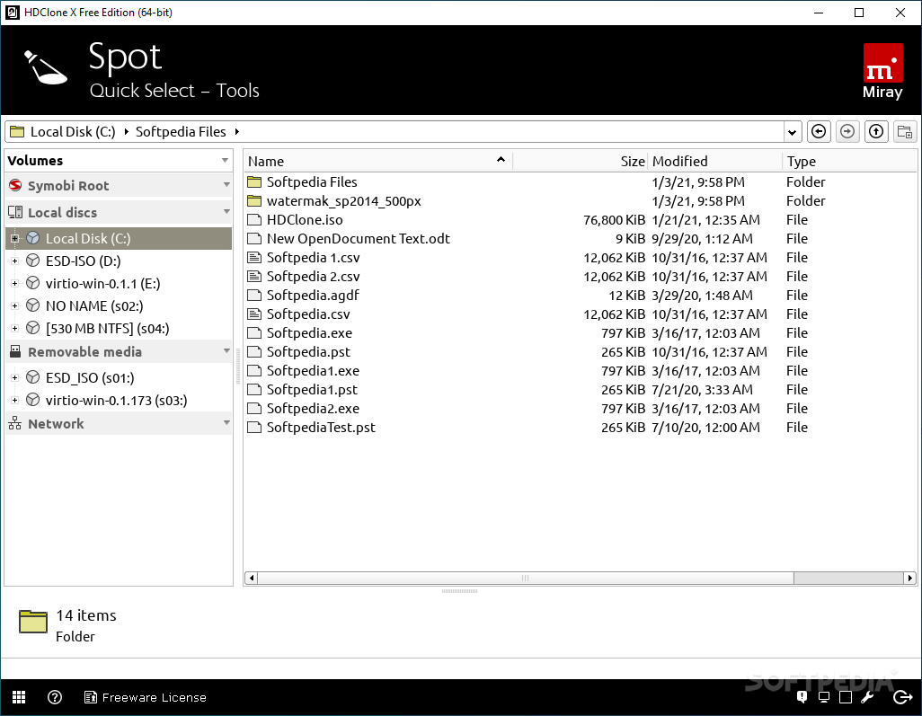This screenshot has width=922, height=716.
Task: Click the exit arrow icon in bottom bar
Action: coord(902,697)
